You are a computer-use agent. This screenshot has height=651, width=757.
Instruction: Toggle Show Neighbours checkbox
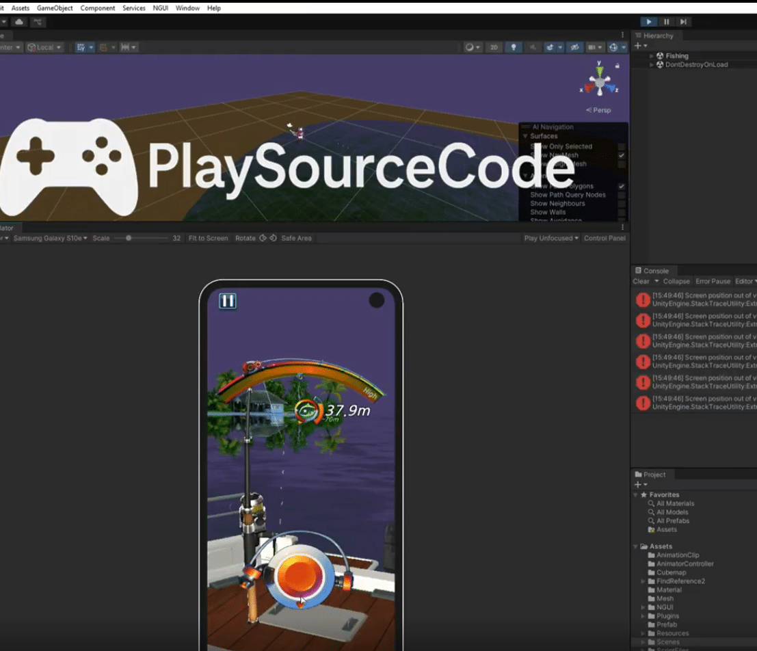[622, 204]
